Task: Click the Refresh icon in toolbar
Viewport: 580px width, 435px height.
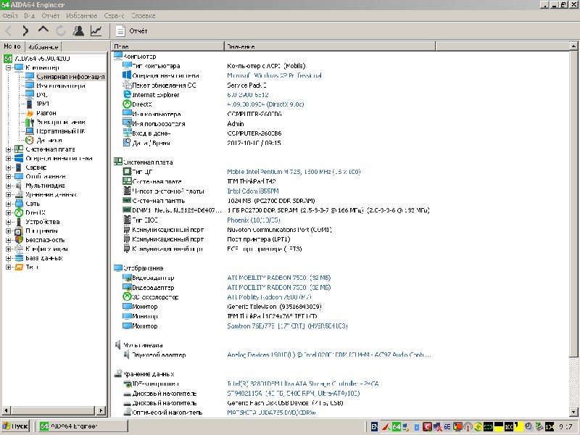Action: 60,30
